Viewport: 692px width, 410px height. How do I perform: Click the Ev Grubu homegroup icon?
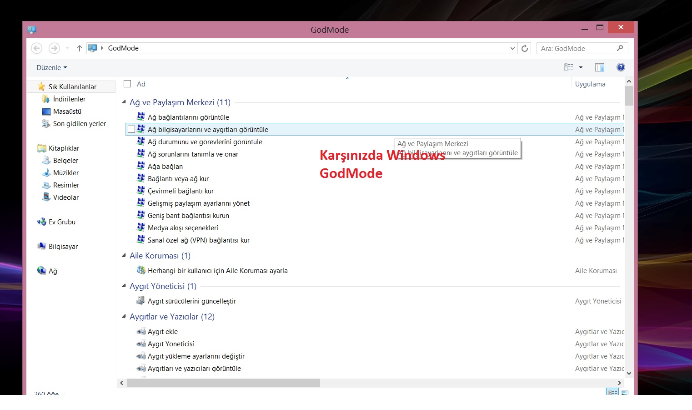click(x=41, y=222)
